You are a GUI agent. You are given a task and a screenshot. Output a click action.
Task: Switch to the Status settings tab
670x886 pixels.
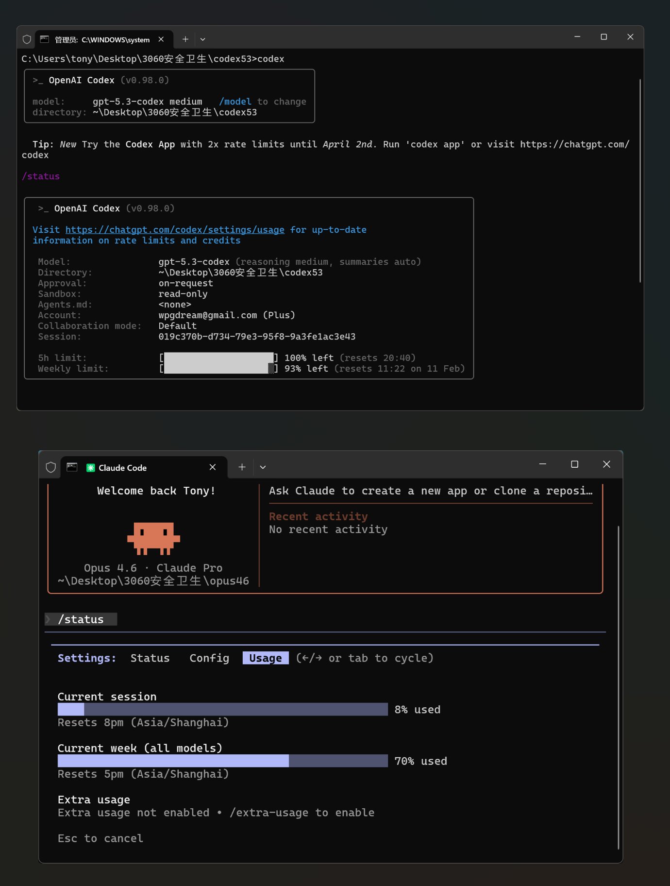coord(150,658)
